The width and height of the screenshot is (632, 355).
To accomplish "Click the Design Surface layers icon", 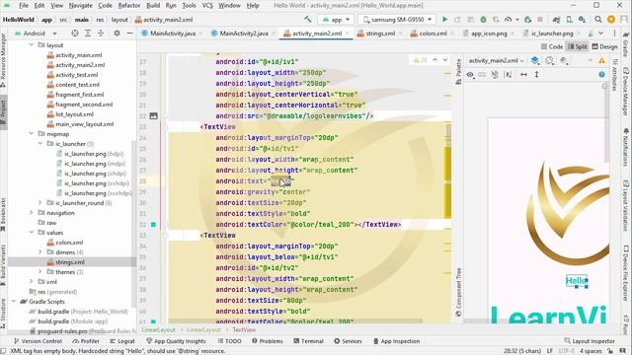I will click(x=535, y=60).
